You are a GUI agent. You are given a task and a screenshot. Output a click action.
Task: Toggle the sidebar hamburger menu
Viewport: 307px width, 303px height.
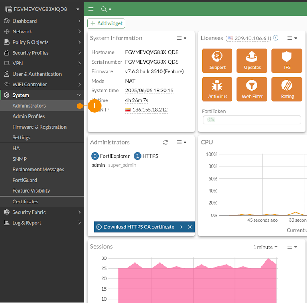[x=91, y=9]
